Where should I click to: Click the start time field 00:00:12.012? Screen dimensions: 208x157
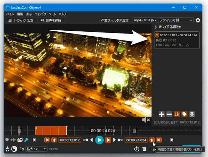[70, 140]
